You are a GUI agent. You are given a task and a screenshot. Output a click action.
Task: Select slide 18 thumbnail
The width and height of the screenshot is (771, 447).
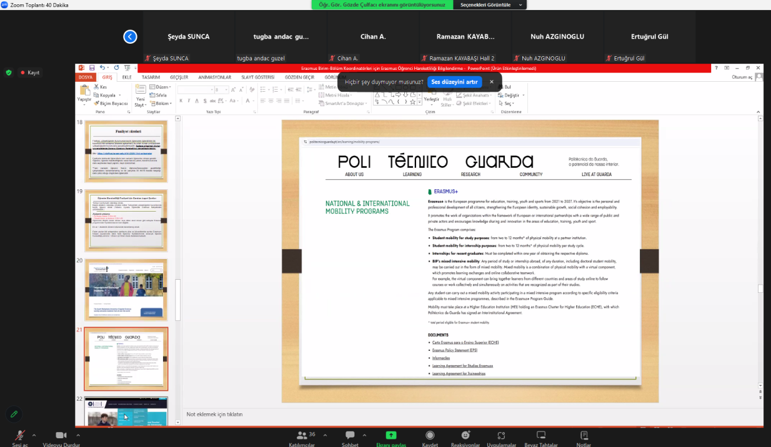[x=126, y=152]
